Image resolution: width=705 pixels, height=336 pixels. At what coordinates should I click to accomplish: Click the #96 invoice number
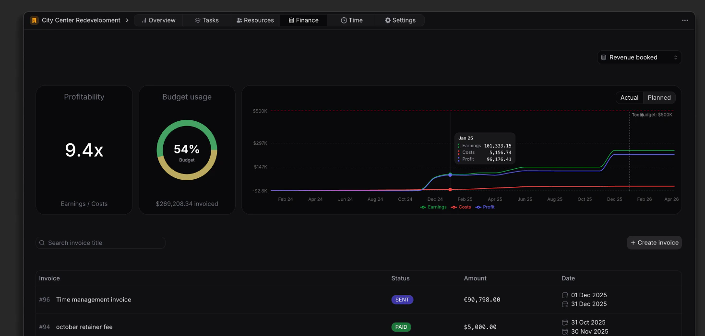click(45, 300)
